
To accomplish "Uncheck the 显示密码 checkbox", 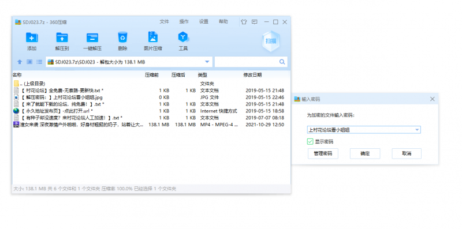I will [310, 141].
